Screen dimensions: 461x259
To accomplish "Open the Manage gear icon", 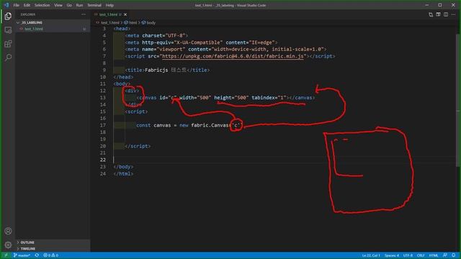I will click(x=8, y=245).
